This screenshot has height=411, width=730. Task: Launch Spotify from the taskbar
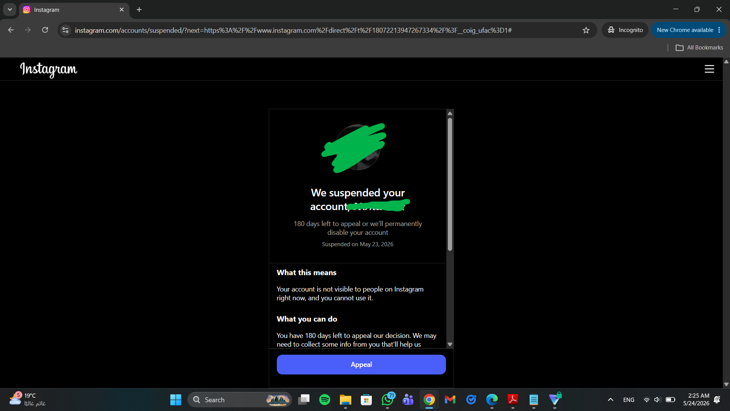pyautogui.click(x=325, y=400)
